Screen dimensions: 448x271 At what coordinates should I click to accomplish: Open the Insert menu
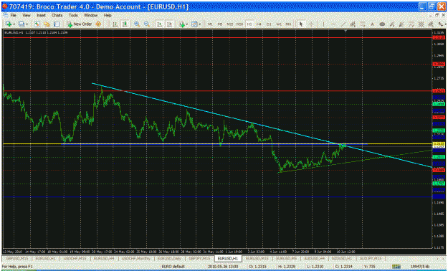[41, 15]
